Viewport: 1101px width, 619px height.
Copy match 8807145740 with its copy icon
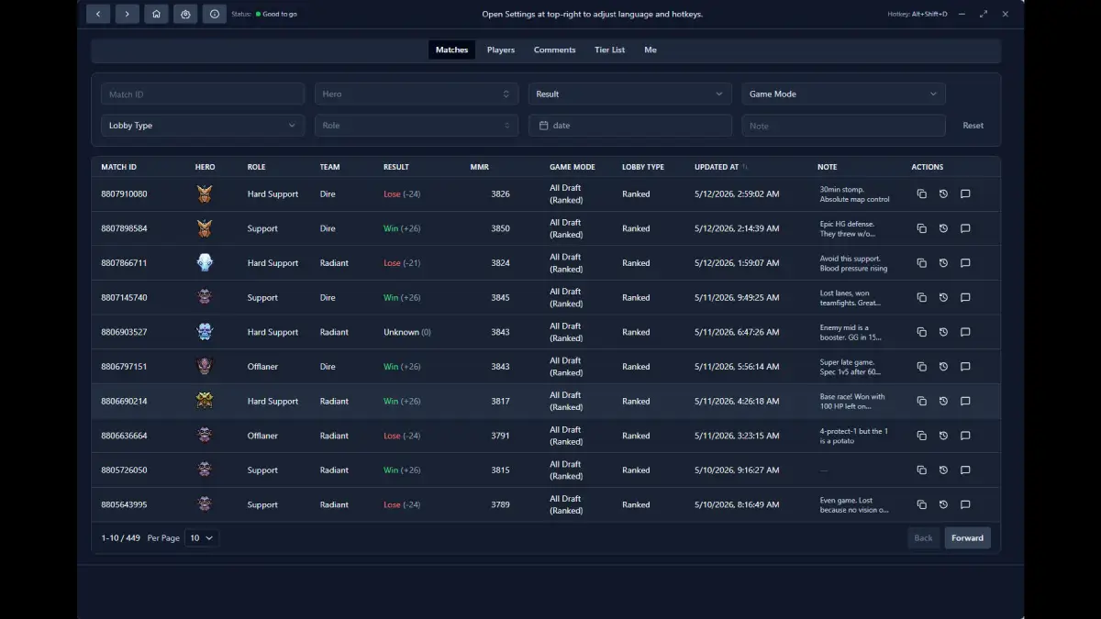coord(922,297)
